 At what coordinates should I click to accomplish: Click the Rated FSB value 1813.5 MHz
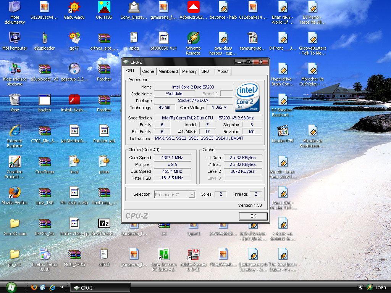click(172, 178)
